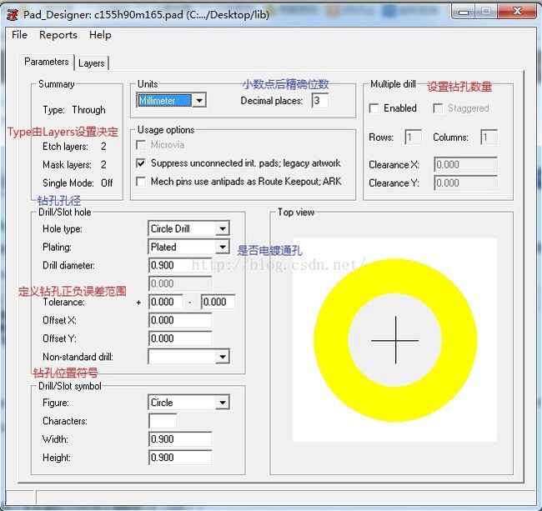Maximize the Pad Designer window
Image resolution: width=542 pixels, height=511 pixels.
(486, 13)
